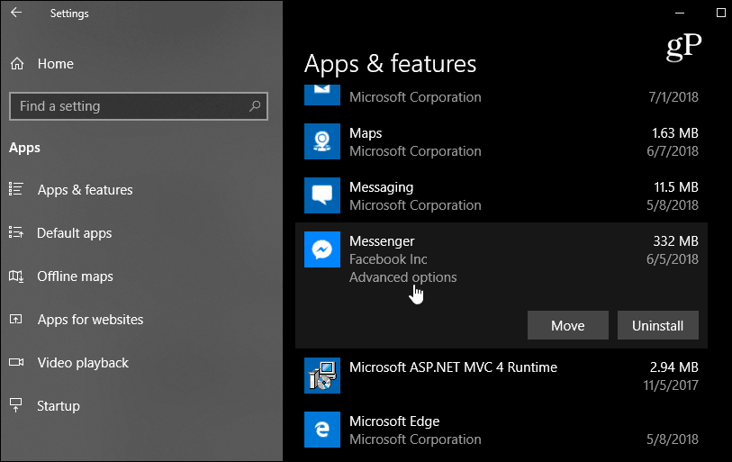The width and height of the screenshot is (732, 462).
Task: Select the Maps app name
Action: coord(366,133)
